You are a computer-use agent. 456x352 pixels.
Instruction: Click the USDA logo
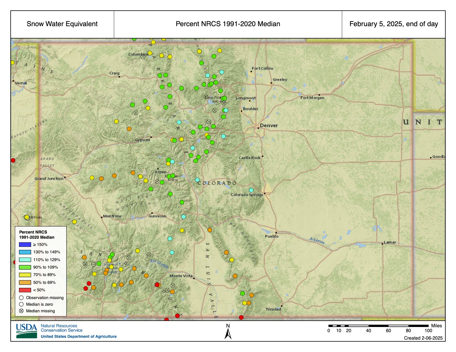tap(26, 331)
